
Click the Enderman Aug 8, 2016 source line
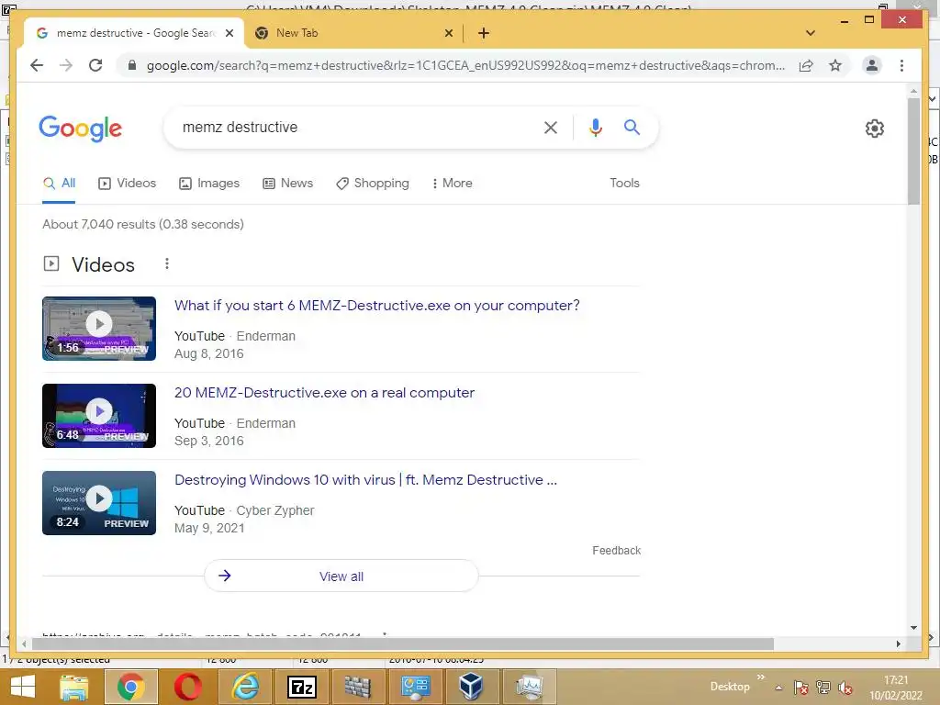(x=235, y=345)
